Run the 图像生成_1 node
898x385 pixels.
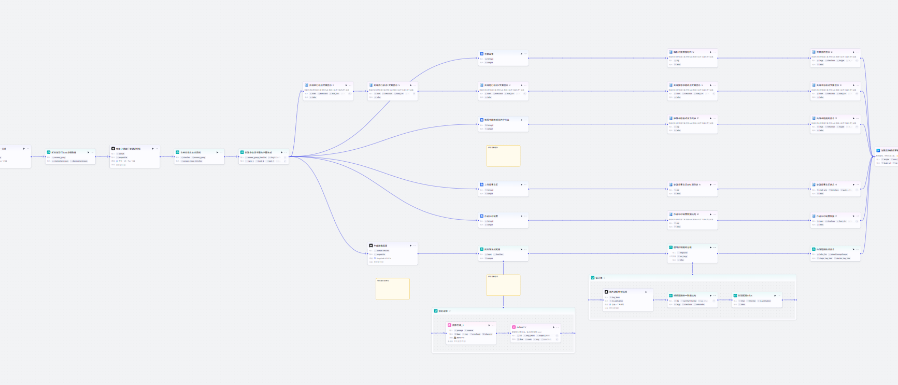[489, 325]
